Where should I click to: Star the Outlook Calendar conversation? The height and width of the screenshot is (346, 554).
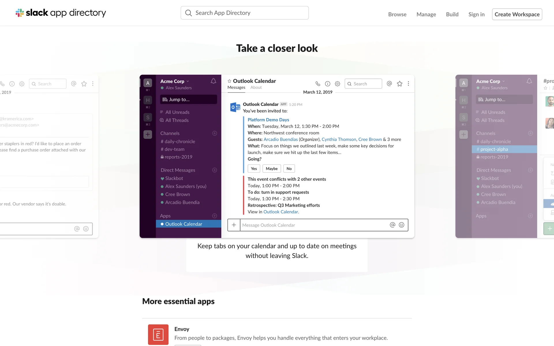(399, 84)
